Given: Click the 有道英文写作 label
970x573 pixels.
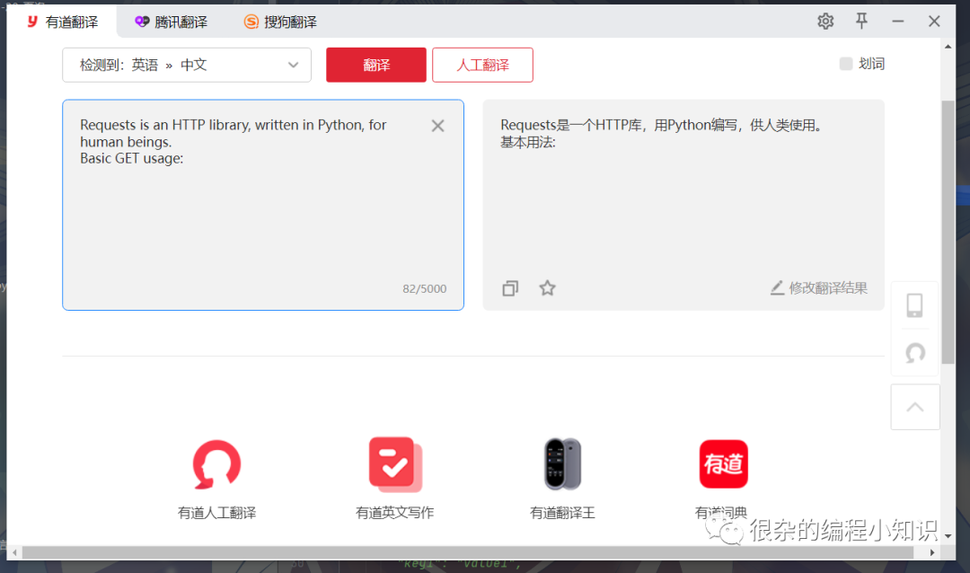Looking at the screenshot, I should pyautogui.click(x=394, y=512).
